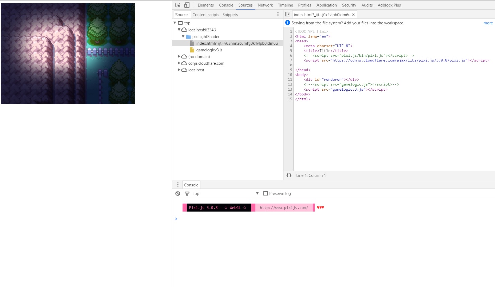Expand the bottom localhost node arrow
Viewport: 495px width, 287px height.
pyautogui.click(x=179, y=70)
